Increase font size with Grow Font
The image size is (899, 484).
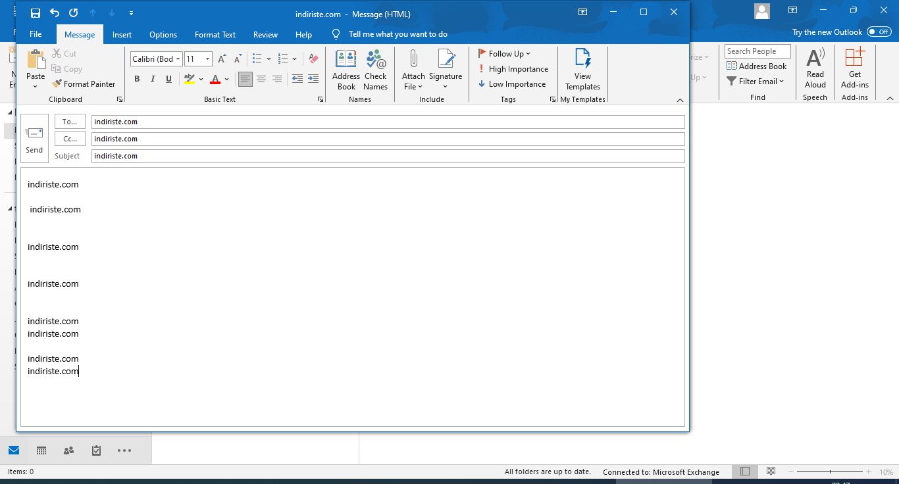[222, 59]
